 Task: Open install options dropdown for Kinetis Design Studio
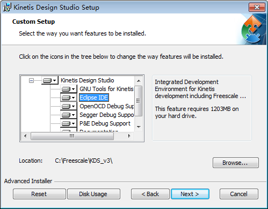(50, 80)
